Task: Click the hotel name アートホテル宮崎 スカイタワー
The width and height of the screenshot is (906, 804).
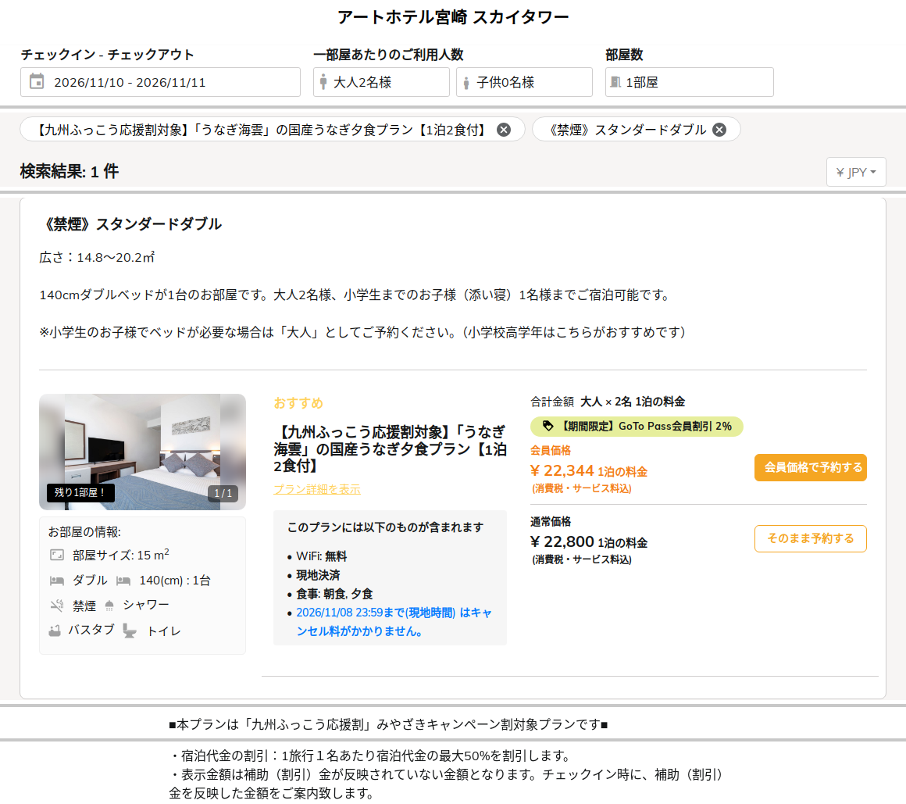Action: coord(453,17)
